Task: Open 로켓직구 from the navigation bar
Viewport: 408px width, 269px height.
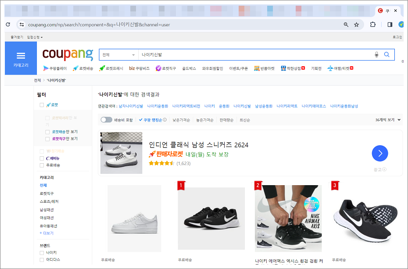Action: click(166, 68)
